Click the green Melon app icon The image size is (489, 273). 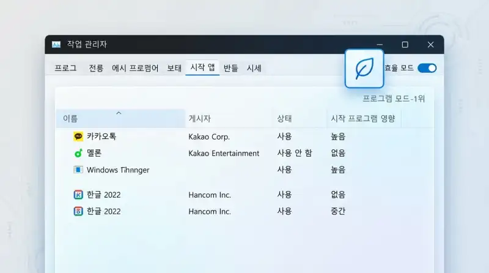[78, 153]
